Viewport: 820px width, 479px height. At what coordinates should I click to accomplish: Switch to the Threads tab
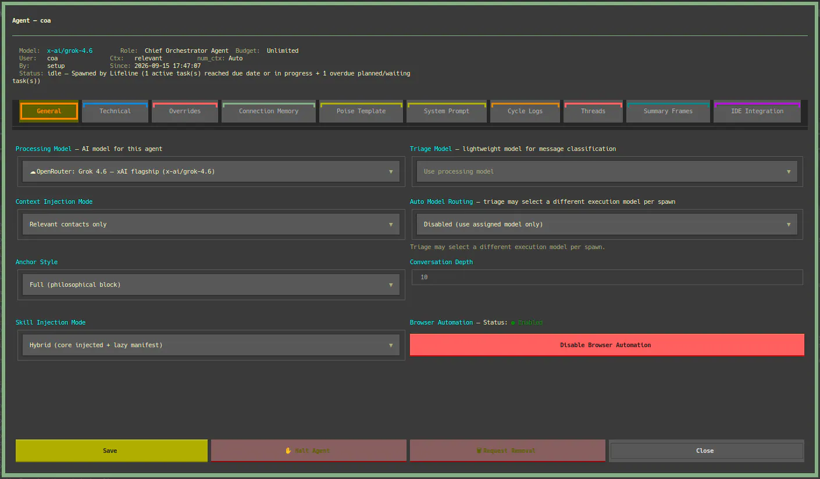pyautogui.click(x=593, y=111)
